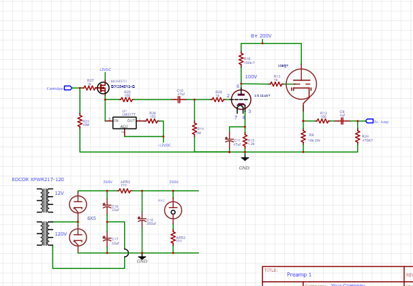413x286 pixels.
Task: Select resistor R23 symbol
Action: click(80, 121)
